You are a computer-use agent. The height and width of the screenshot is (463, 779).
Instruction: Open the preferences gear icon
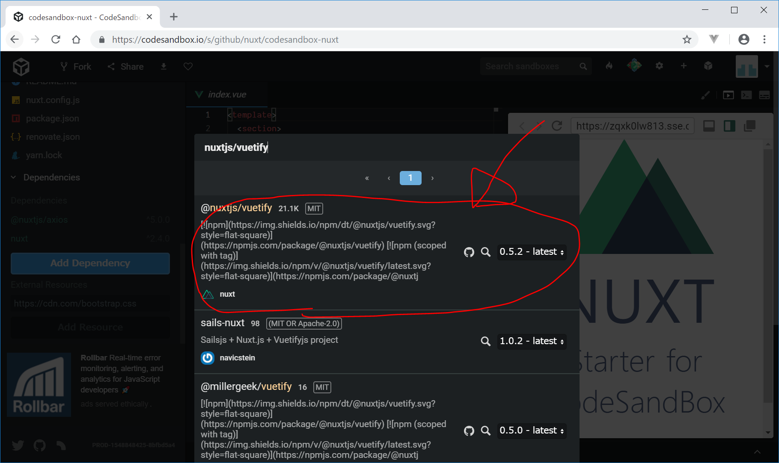point(659,66)
